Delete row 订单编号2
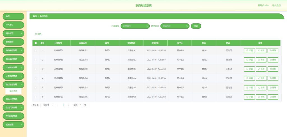Viewport: 287px width, 137px height. coord(273,60)
